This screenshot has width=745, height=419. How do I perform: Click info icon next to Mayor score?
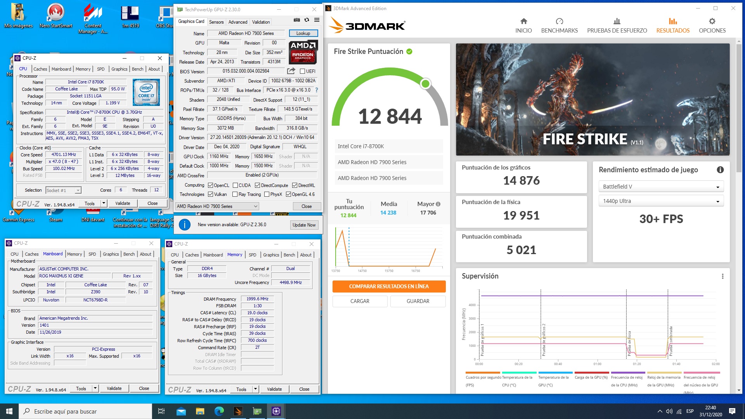coord(438,204)
